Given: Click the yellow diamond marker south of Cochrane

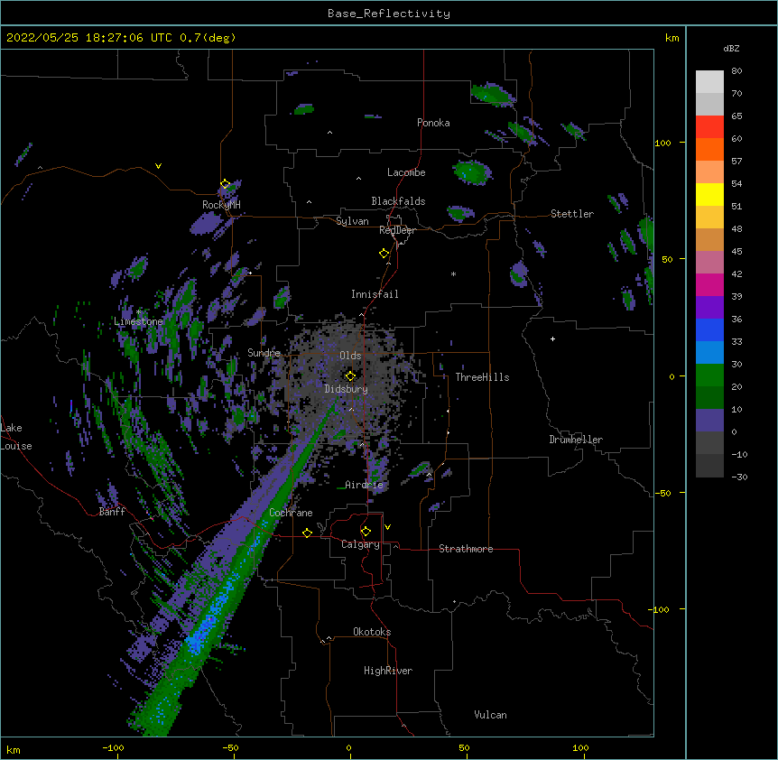Looking at the screenshot, I should (x=307, y=533).
